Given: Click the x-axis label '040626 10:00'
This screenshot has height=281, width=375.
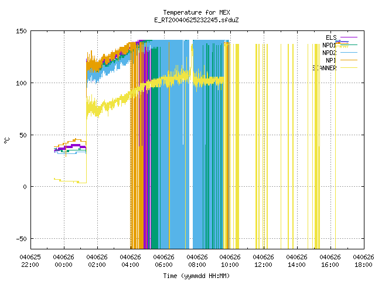Looking at the screenshot, I should (230, 261).
